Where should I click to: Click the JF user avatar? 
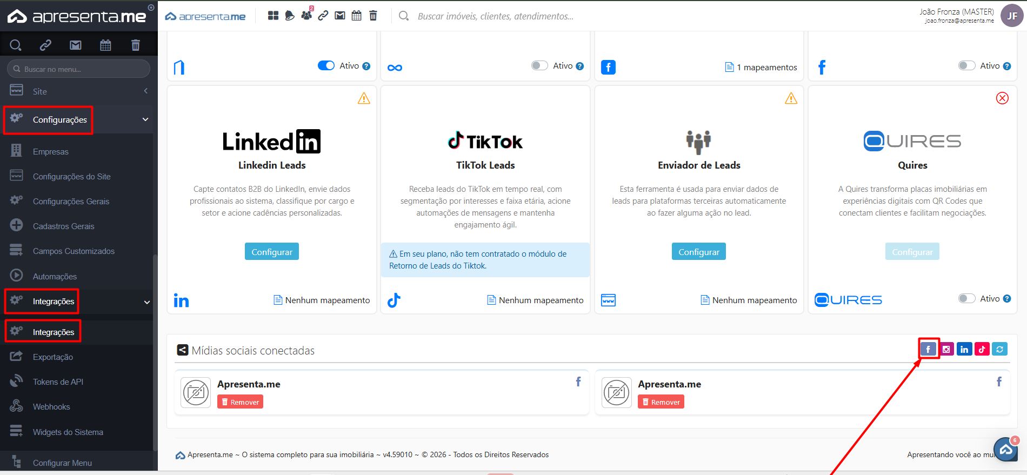(x=1012, y=16)
